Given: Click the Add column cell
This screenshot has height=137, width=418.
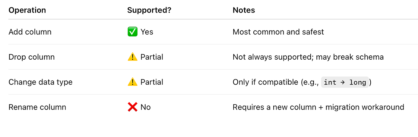Looking at the screenshot, I should click(x=30, y=32).
